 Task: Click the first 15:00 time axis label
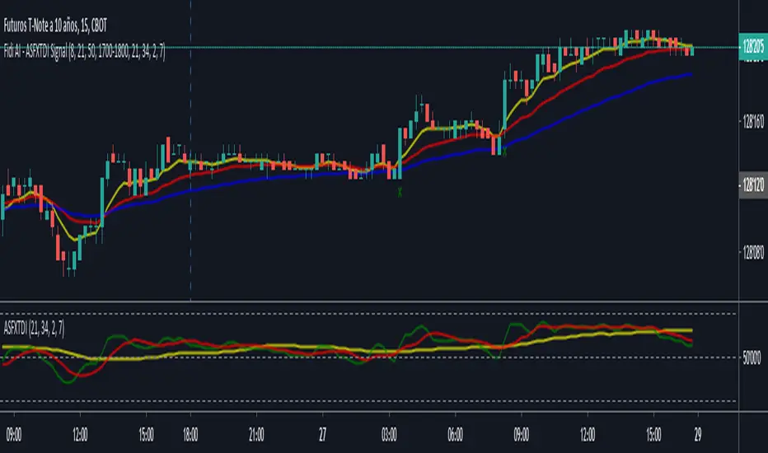146,434
